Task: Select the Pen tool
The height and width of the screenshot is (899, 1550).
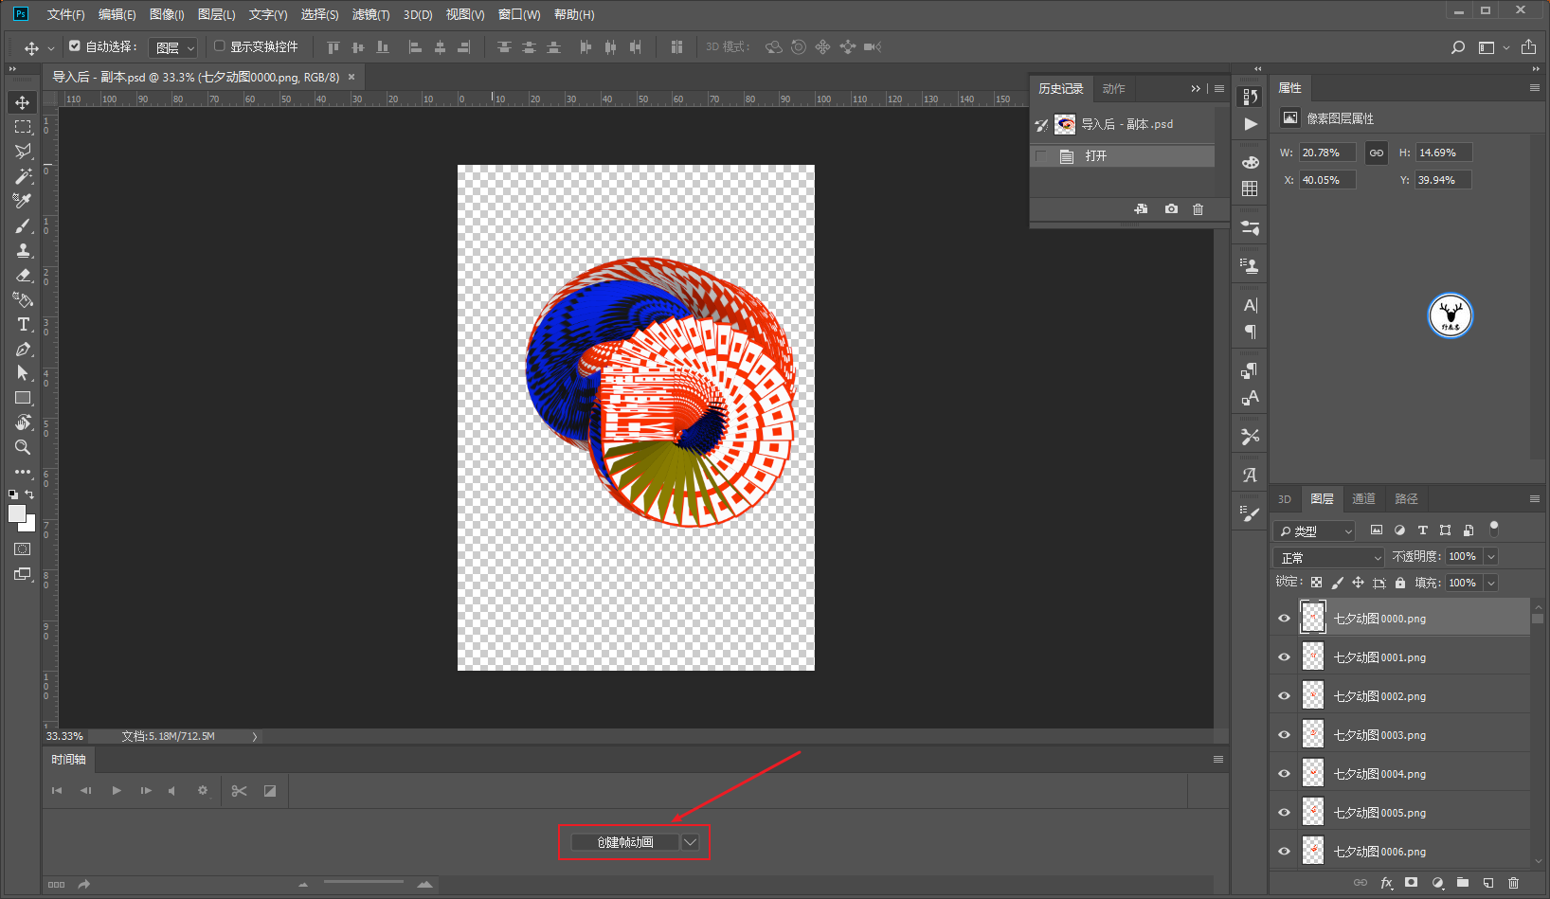Action: 23,349
